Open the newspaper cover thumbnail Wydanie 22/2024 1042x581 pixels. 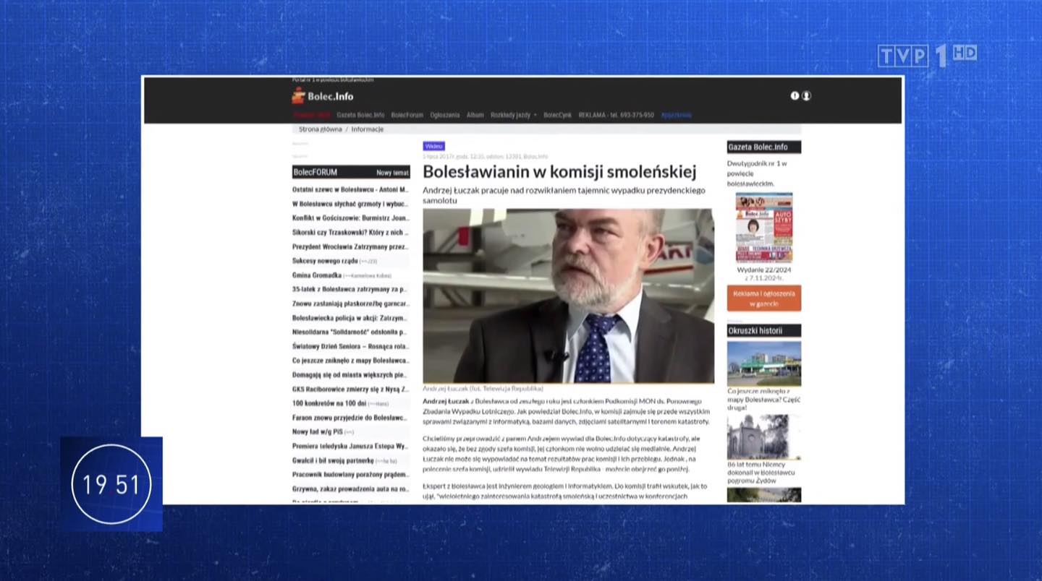[763, 227]
